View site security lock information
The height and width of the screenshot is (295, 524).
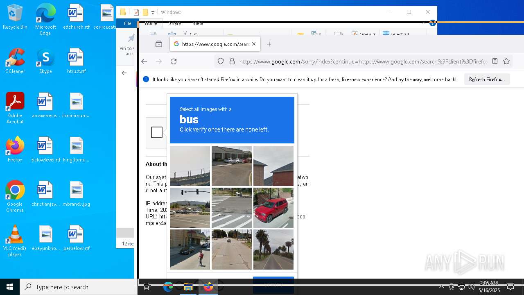coord(232,61)
